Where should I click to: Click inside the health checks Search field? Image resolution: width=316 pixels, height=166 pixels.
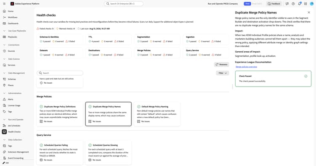[60, 73]
